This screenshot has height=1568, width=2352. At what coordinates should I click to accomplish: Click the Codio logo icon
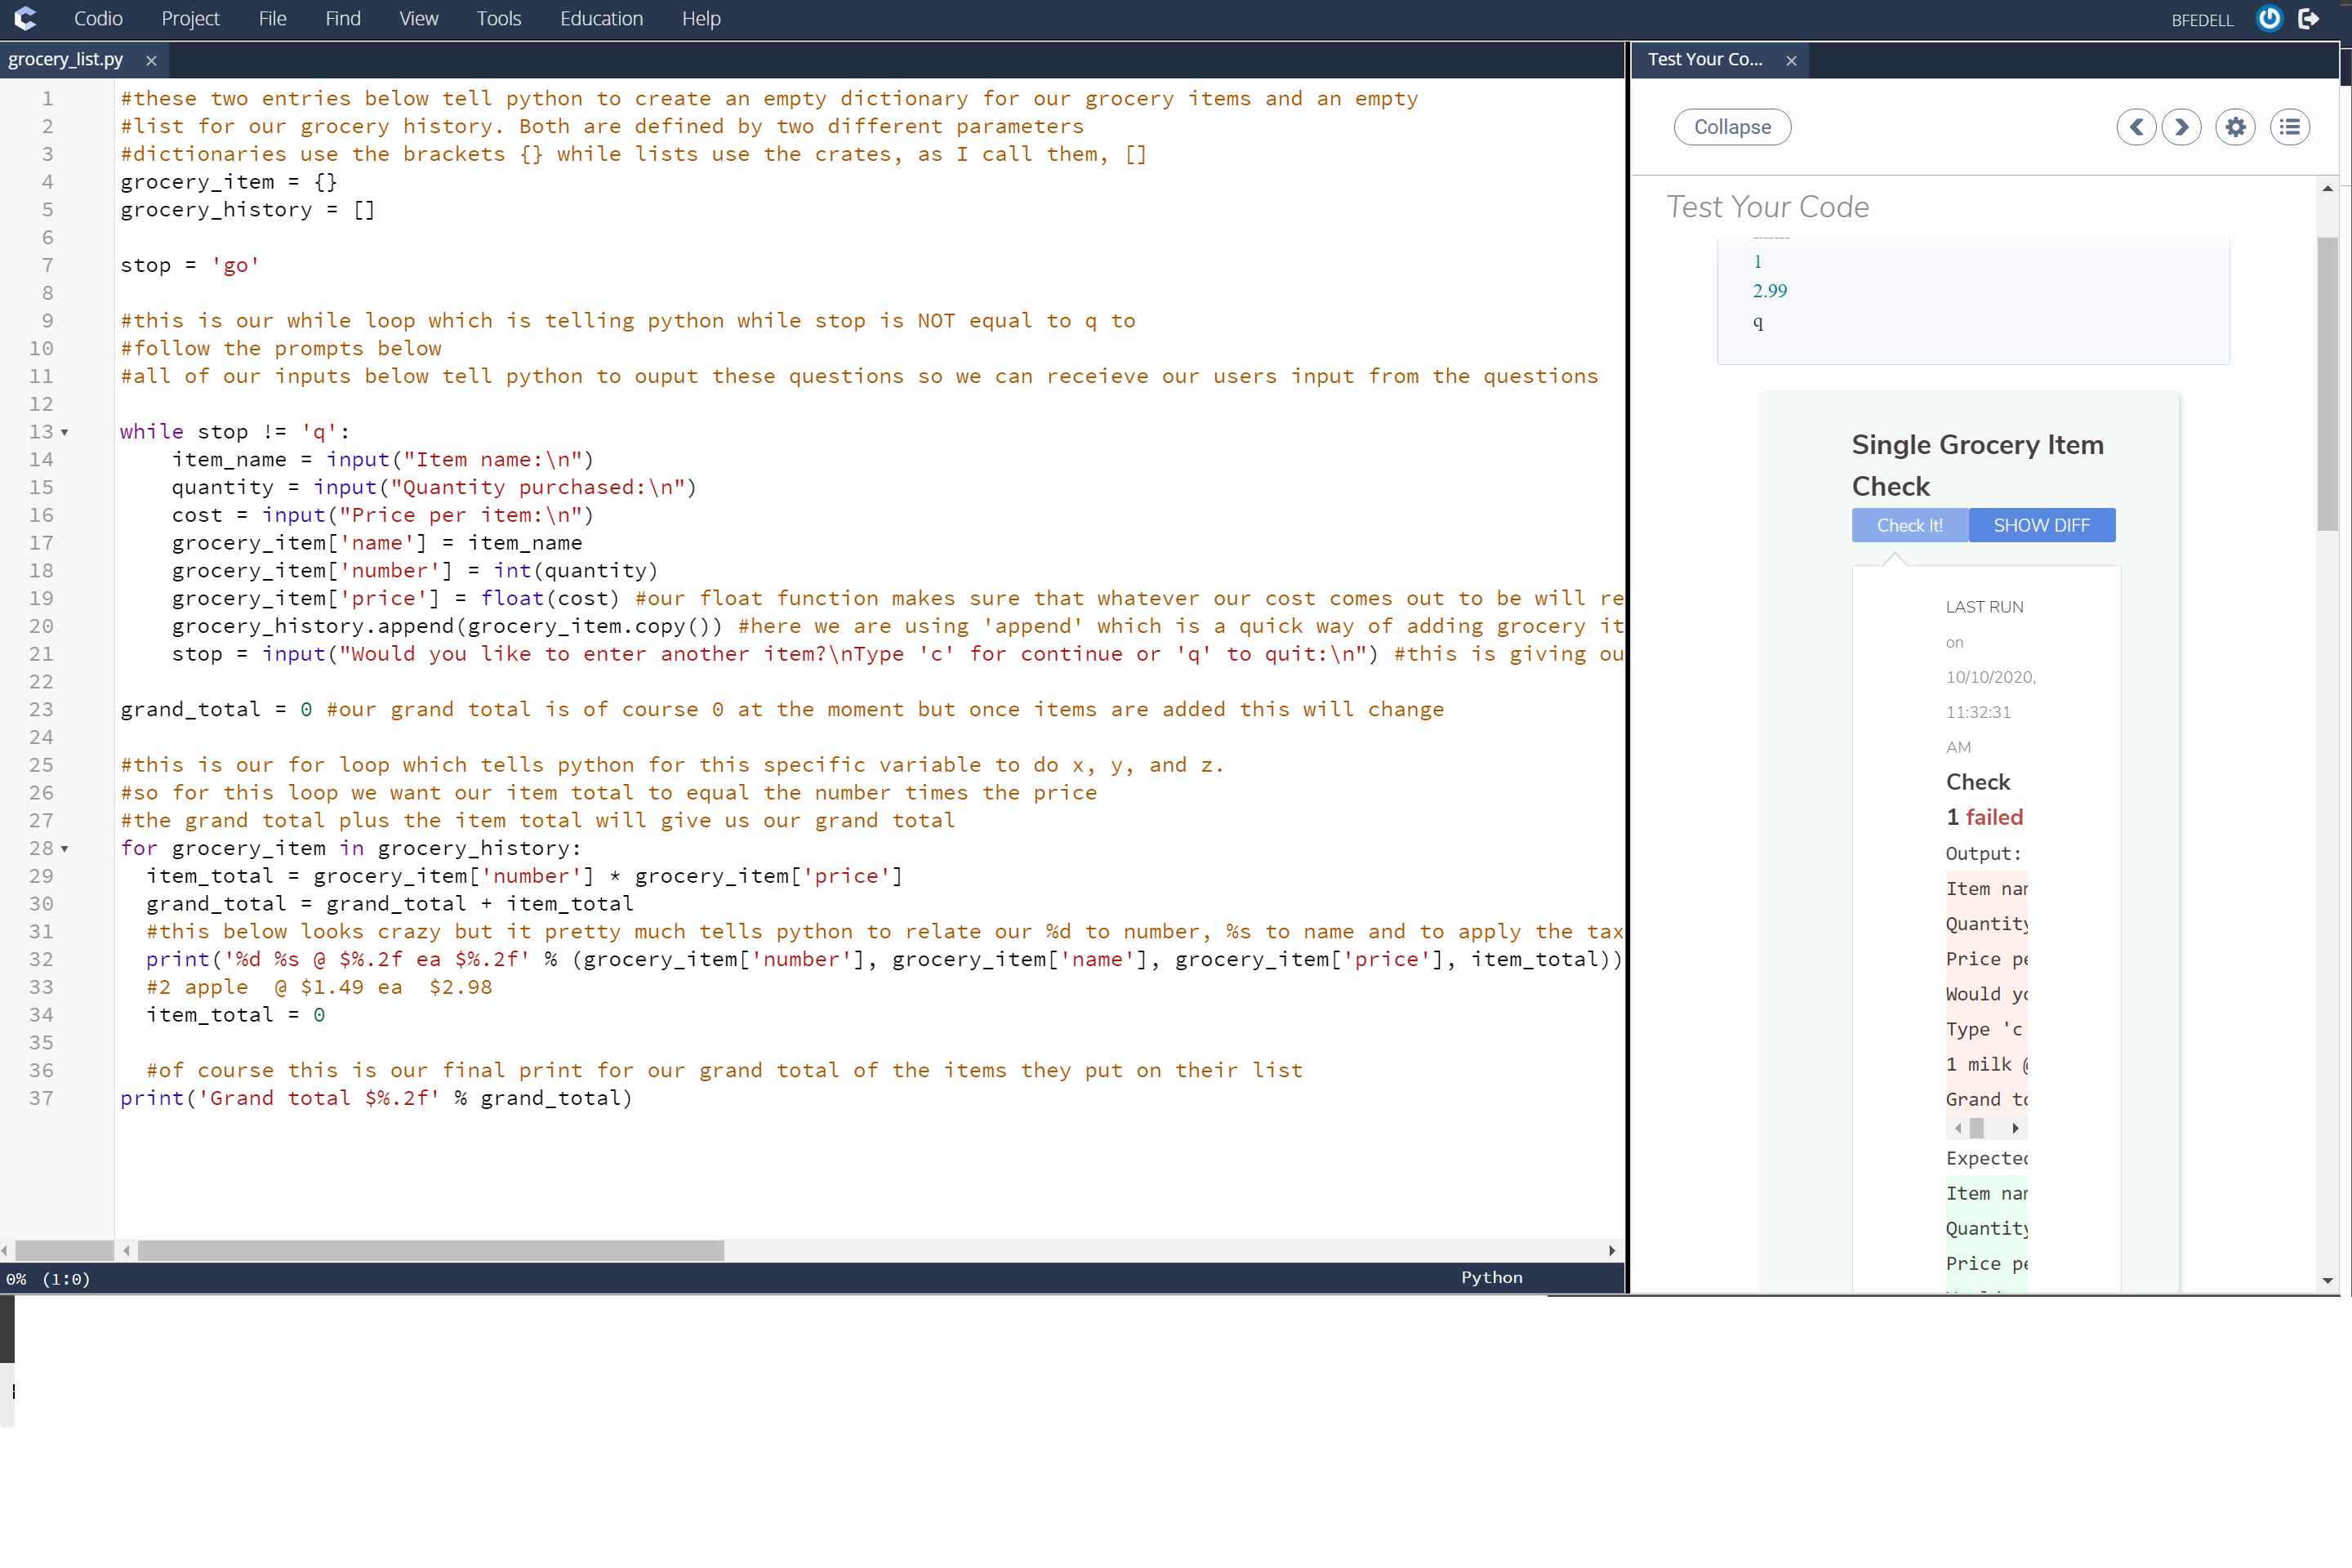pos(25,18)
